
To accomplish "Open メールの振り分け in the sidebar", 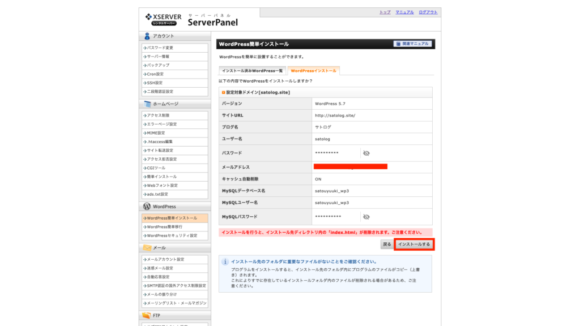I will point(174,294).
